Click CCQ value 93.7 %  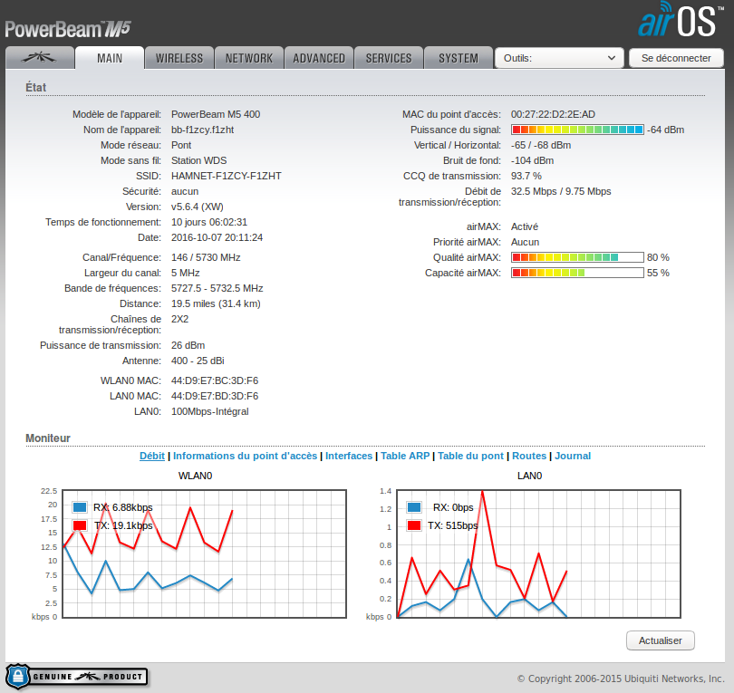526,176
